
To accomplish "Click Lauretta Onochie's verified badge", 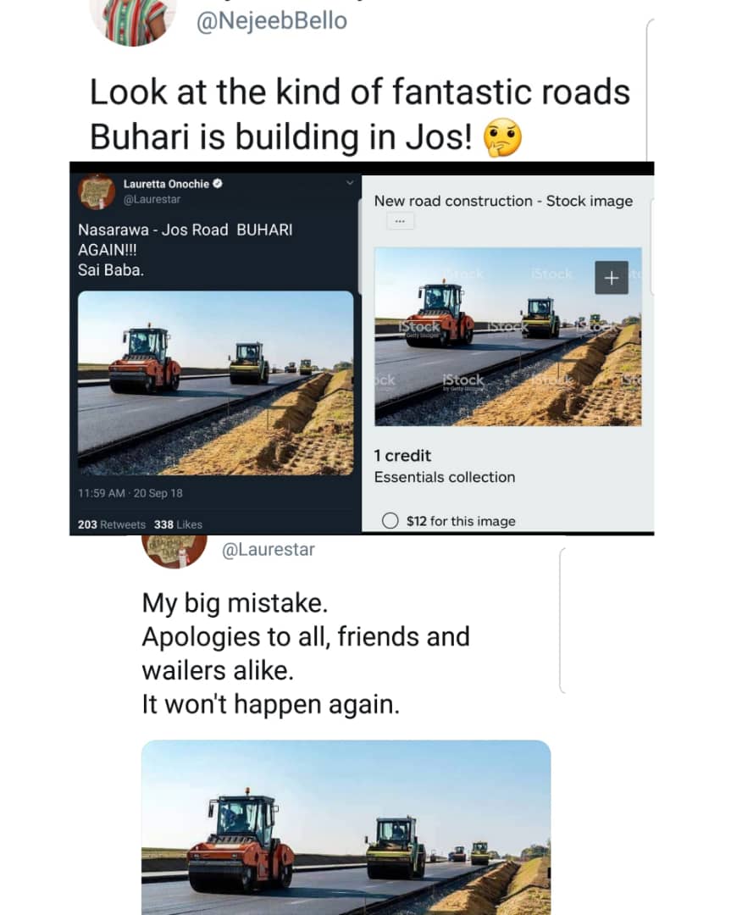I will click(218, 184).
